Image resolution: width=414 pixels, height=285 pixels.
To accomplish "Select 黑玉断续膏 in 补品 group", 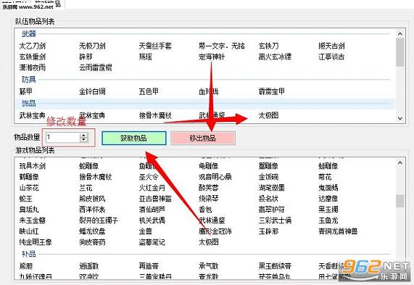I will coord(275,266).
